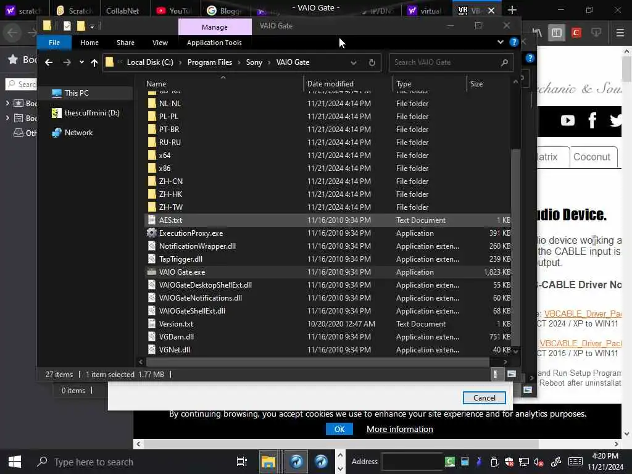Open Task View on taskbar
Screen dimensions: 632x474
pyautogui.click(x=242, y=462)
